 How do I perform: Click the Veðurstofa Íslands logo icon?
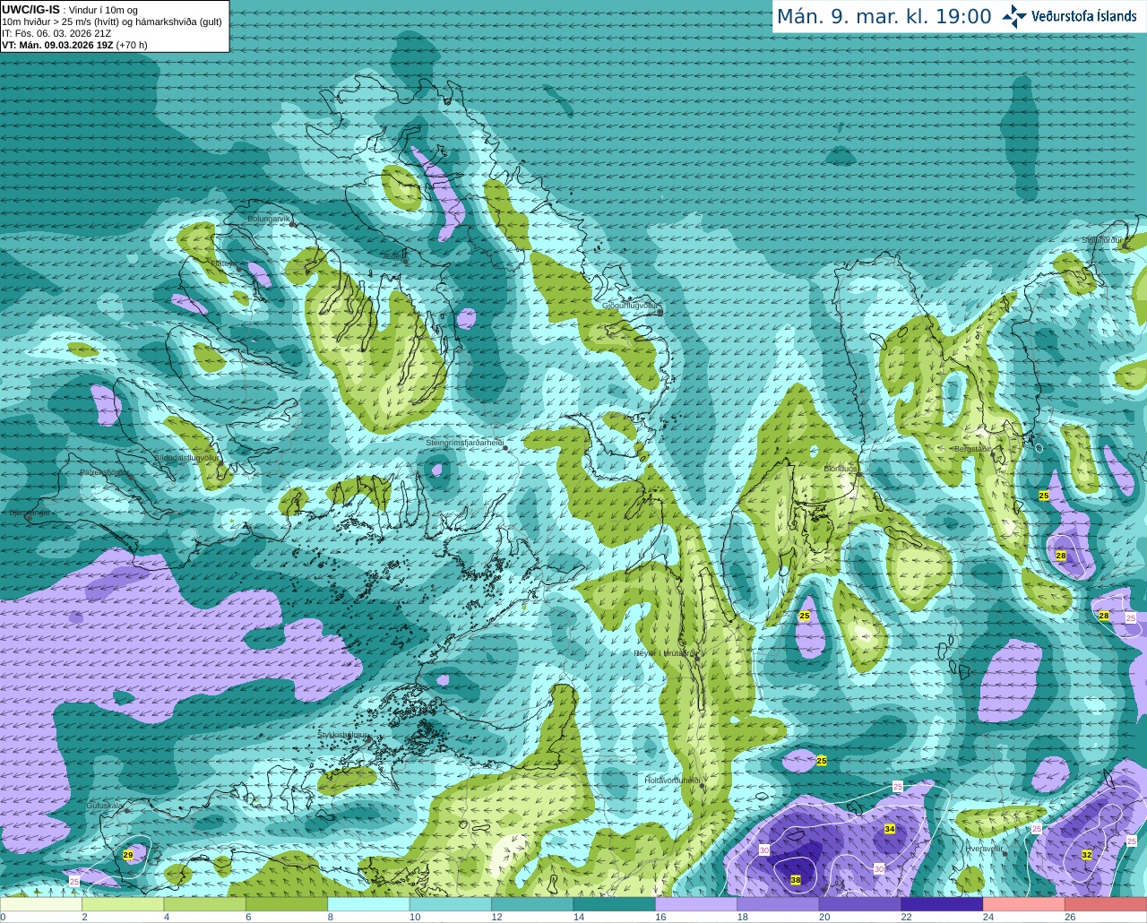pyautogui.click(x=1014, y=16)
